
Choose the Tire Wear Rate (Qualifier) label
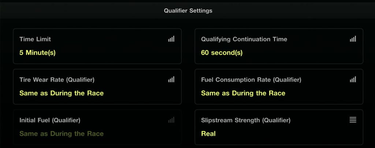point(57,79)
